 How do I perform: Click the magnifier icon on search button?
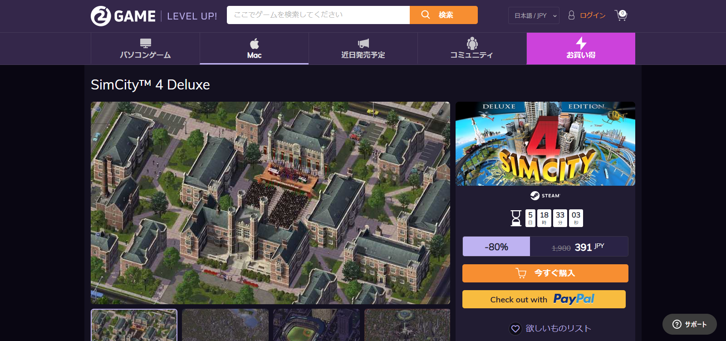click(425, 15)
